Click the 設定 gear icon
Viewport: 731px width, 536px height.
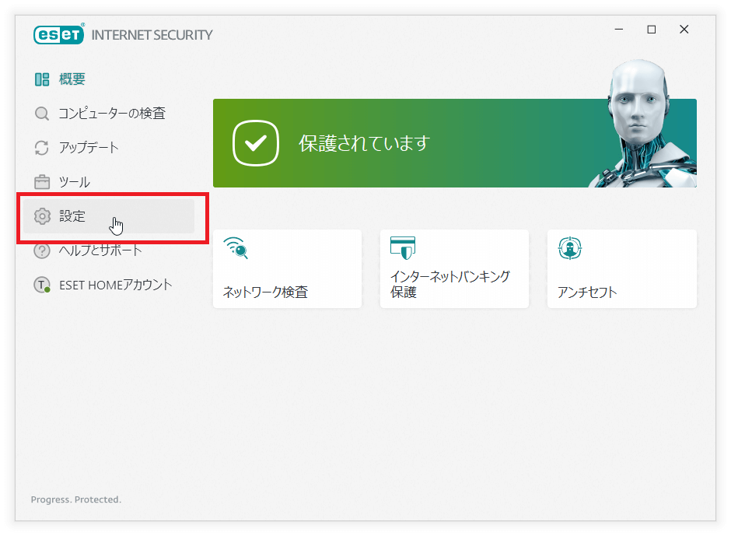click(x=42, y=216)
